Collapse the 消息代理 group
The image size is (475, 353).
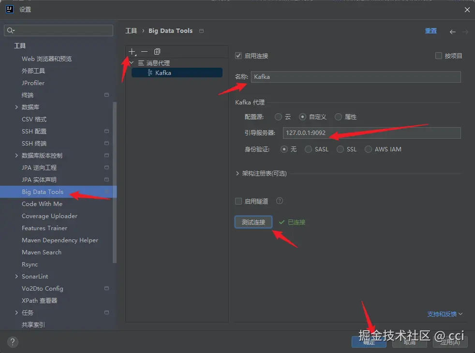(132, 63)
